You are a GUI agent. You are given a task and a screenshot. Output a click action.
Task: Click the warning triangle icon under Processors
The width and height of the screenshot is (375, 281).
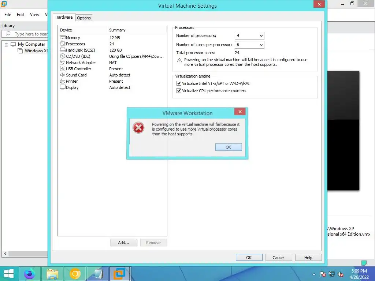click(179, 60)
